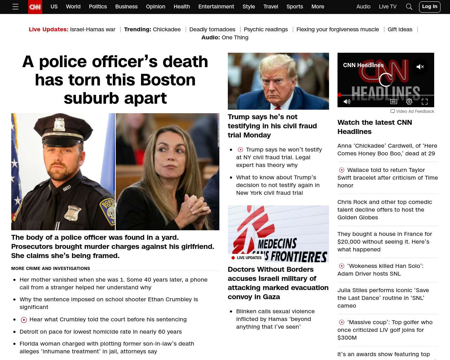Open body of police officer subheadline

tap(112, 246)
